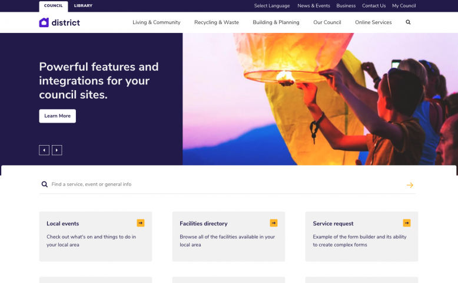458x283 pixels.
Task: Switch to the Council tab
Action: [54, 6]
